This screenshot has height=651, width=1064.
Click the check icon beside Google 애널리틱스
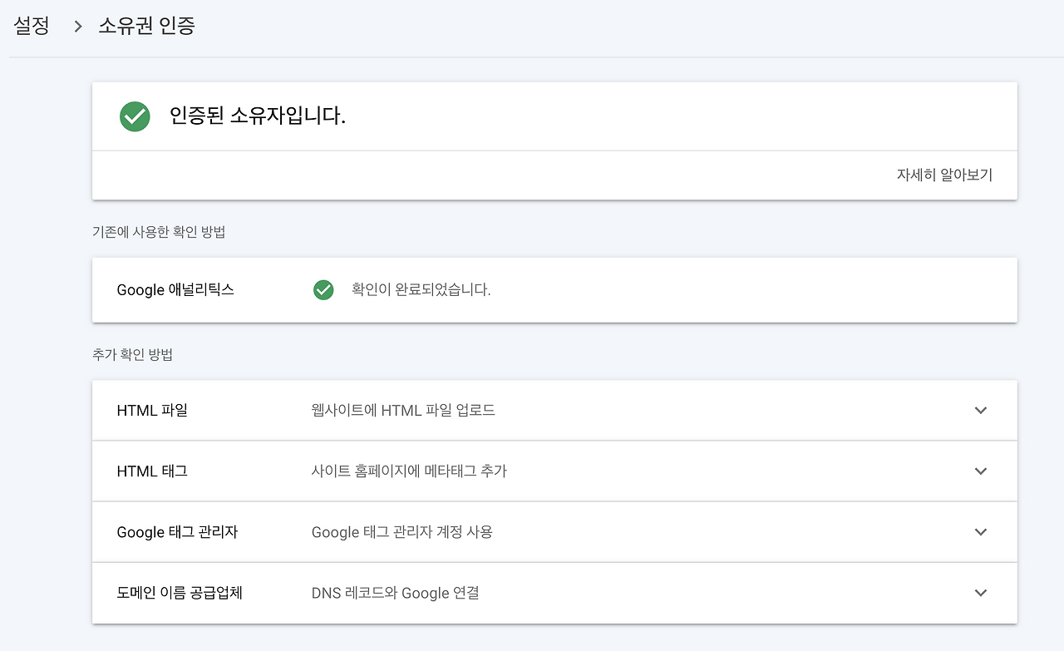coord(323,289)
